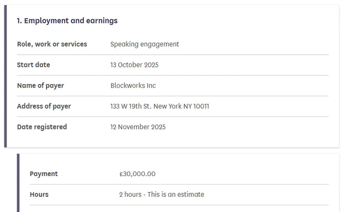Image resolution: width=345 pixels, height=212 pixels.
Task: Click the divider line below 'Payment' row
Action: point(179,184)
